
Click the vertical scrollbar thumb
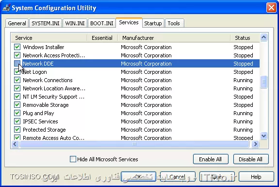(x=263, y=82)
